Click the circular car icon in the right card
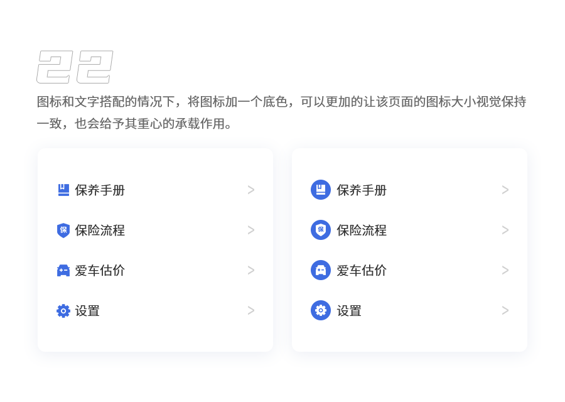This screenshot has height=402, width=565. pos(321,270)
